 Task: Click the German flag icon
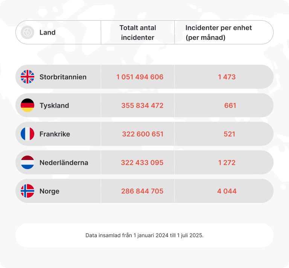pyautogui.click(x=27, y=105)
